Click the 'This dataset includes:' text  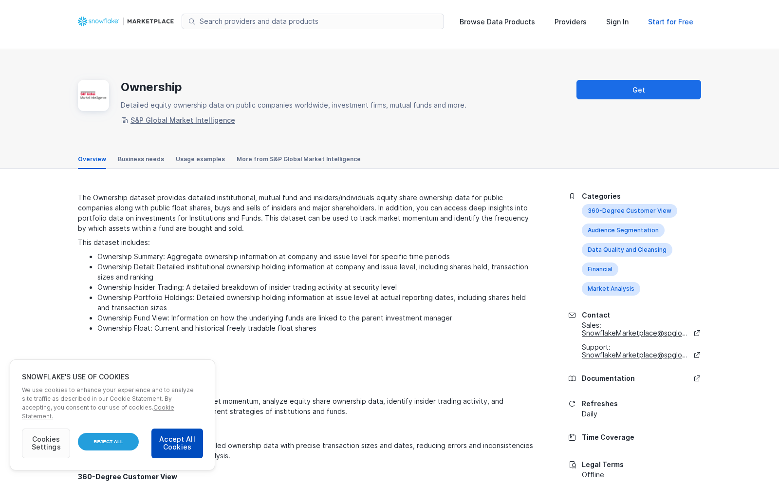pyautogui.click(x=114, y=243)
